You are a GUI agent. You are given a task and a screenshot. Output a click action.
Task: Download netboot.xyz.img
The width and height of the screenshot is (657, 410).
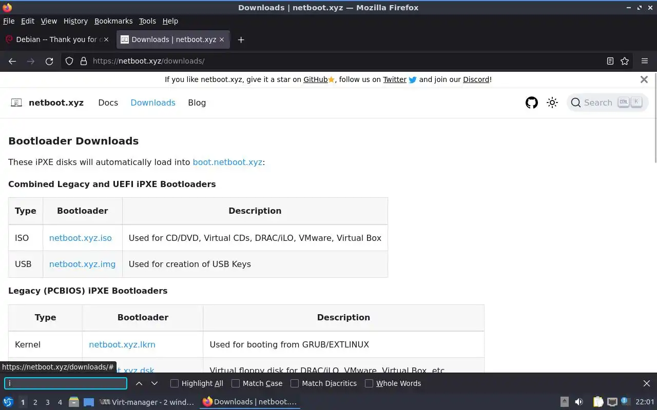83,264
